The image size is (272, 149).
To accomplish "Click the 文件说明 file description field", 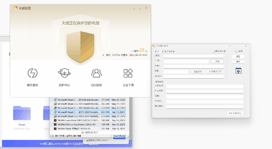I will tap(204, 86).
